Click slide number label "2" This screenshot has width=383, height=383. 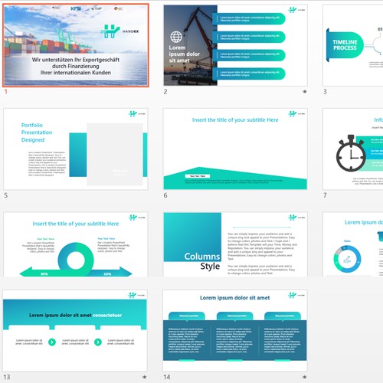click(x=165, y=91)
